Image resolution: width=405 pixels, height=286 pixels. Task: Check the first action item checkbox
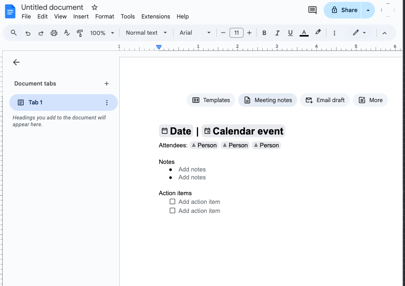click(x=172, y=202)
